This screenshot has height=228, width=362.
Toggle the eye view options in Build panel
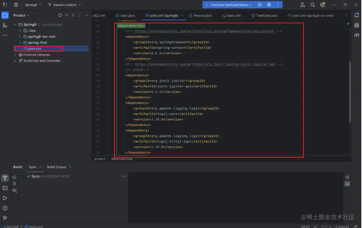[x=14, y=190]
